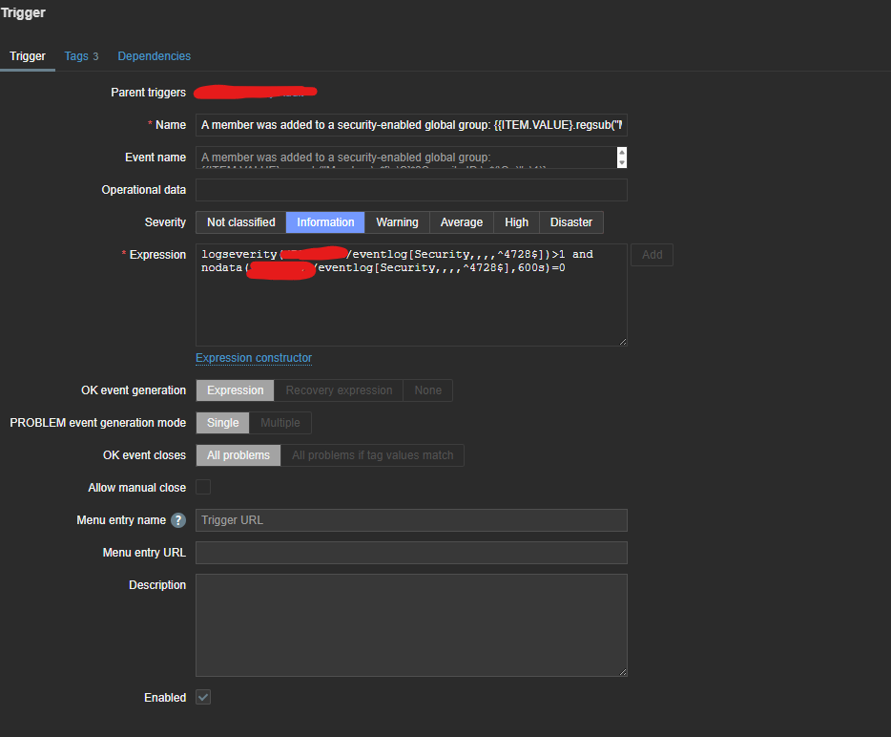Click inside the Description text area
891x737 pixels.
click(411, 625)
